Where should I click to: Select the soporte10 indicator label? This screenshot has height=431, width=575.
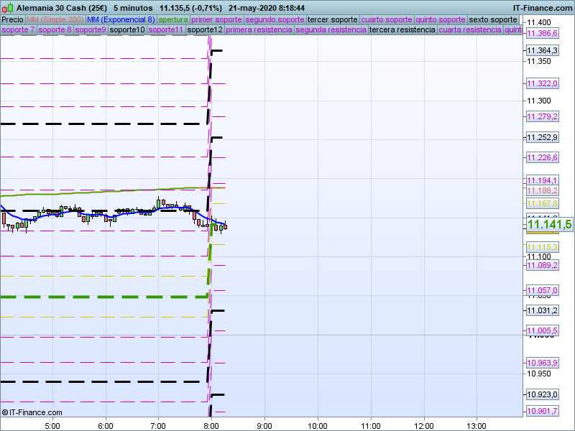click(x=126, y=30)
